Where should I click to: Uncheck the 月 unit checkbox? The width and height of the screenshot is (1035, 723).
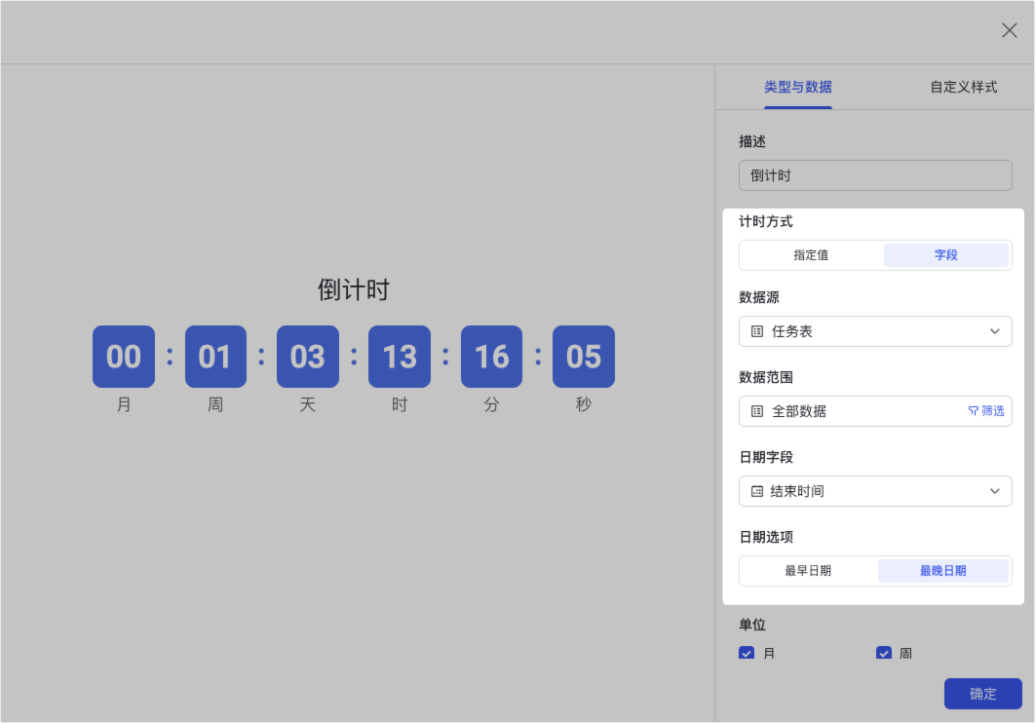pos(747,653)
